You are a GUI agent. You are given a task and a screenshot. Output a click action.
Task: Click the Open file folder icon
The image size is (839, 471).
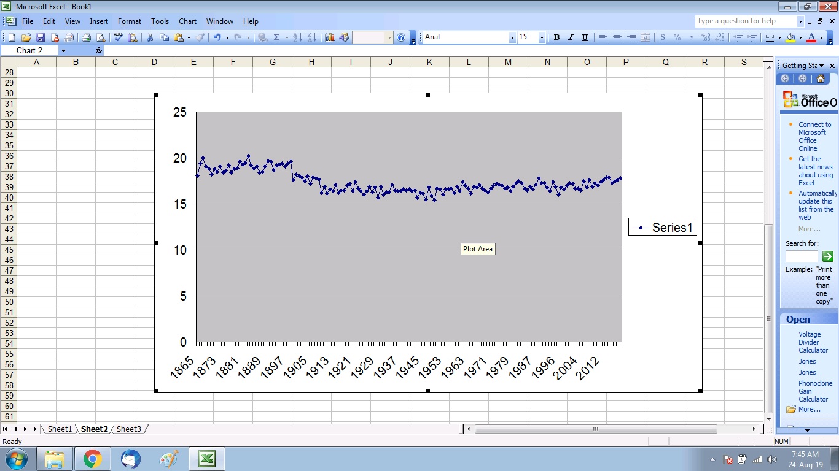[x=26, y=37]
